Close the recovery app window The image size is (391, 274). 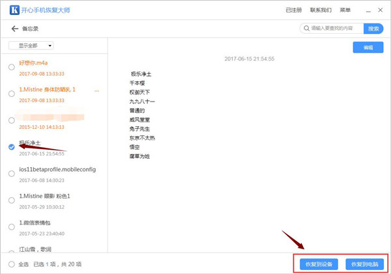click(381, 10)
